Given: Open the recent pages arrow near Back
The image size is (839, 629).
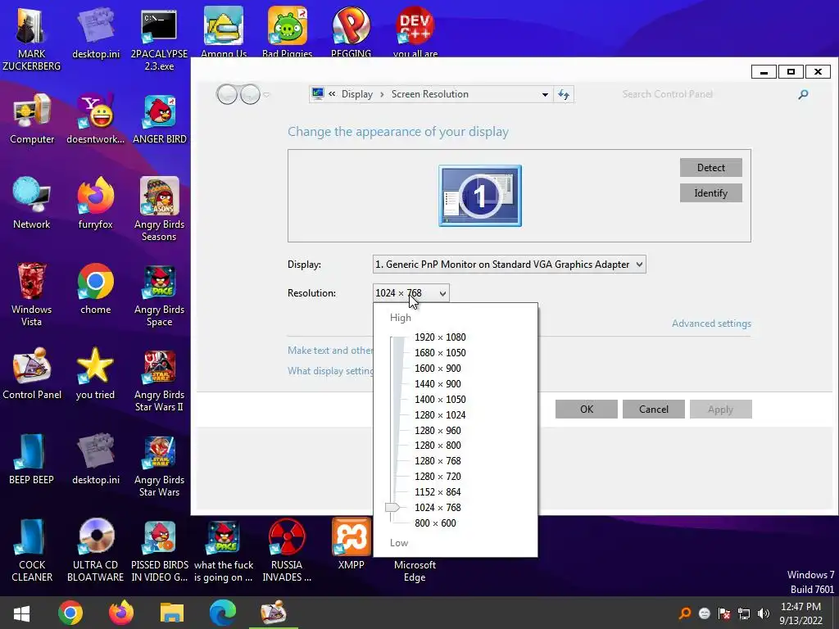Looking at the screenshot, I should (x=266, y=95).
